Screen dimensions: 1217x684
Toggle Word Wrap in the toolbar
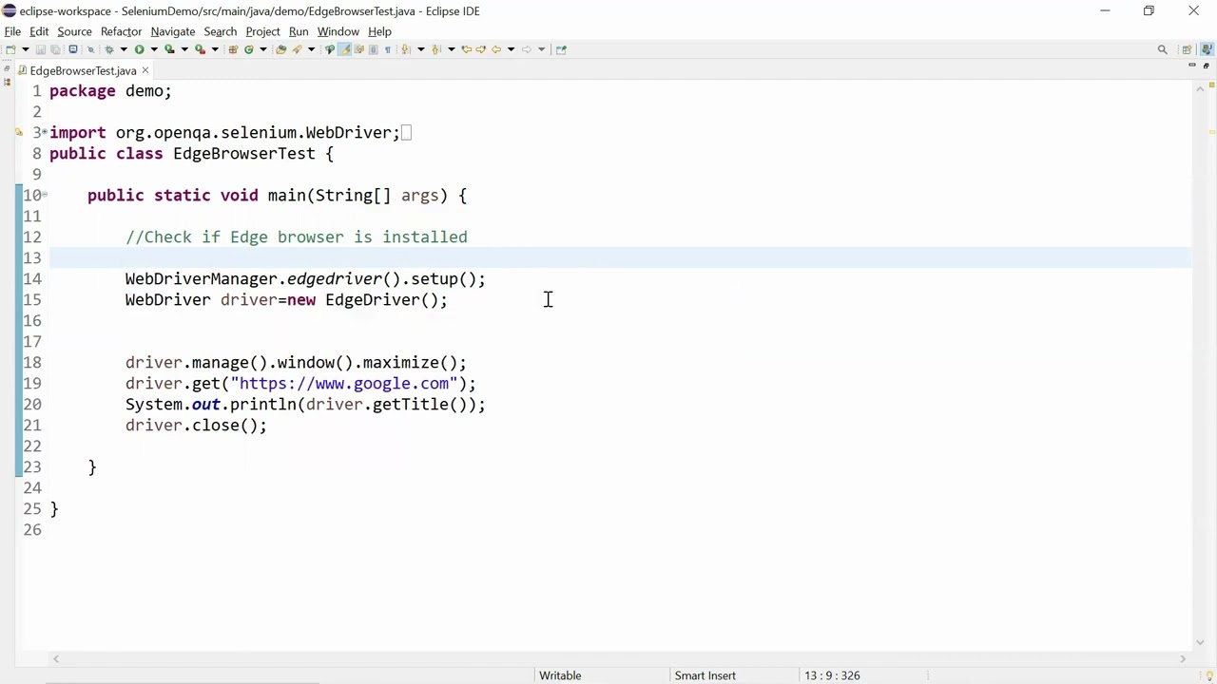click(358, 49)
